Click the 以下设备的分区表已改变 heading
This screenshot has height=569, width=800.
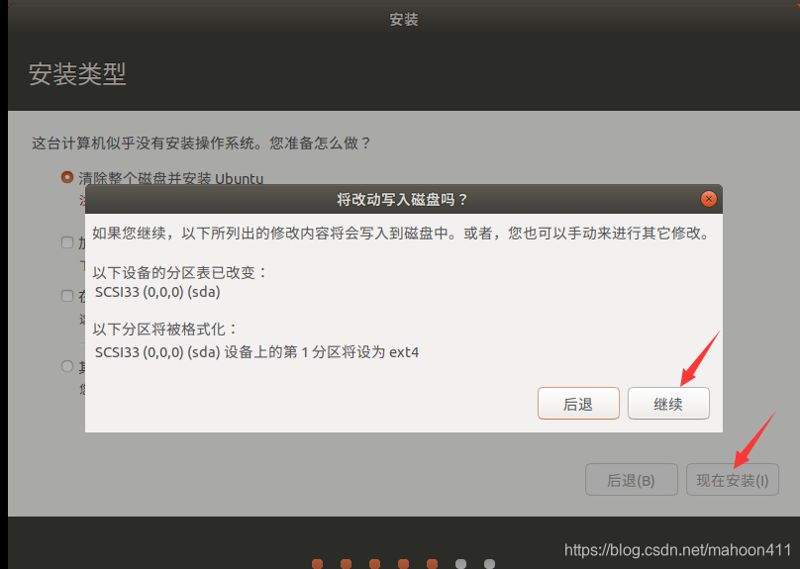tap(179, 272)
